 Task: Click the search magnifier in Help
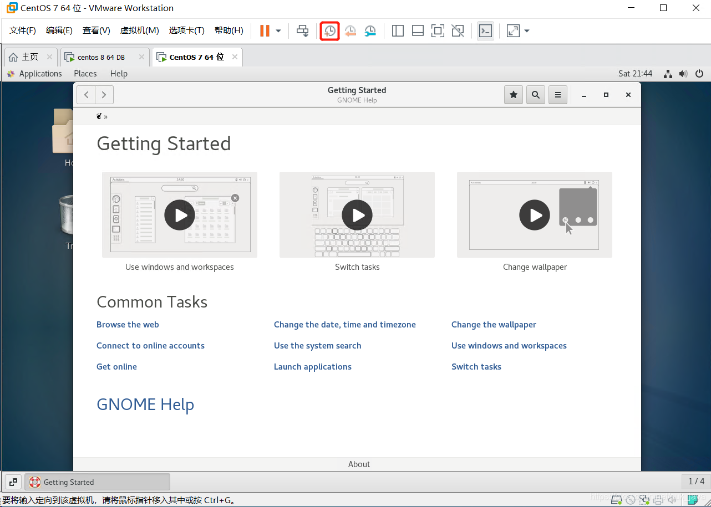(x=536, y=95)
